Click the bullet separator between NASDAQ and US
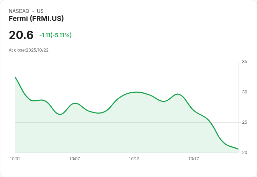 33,11
